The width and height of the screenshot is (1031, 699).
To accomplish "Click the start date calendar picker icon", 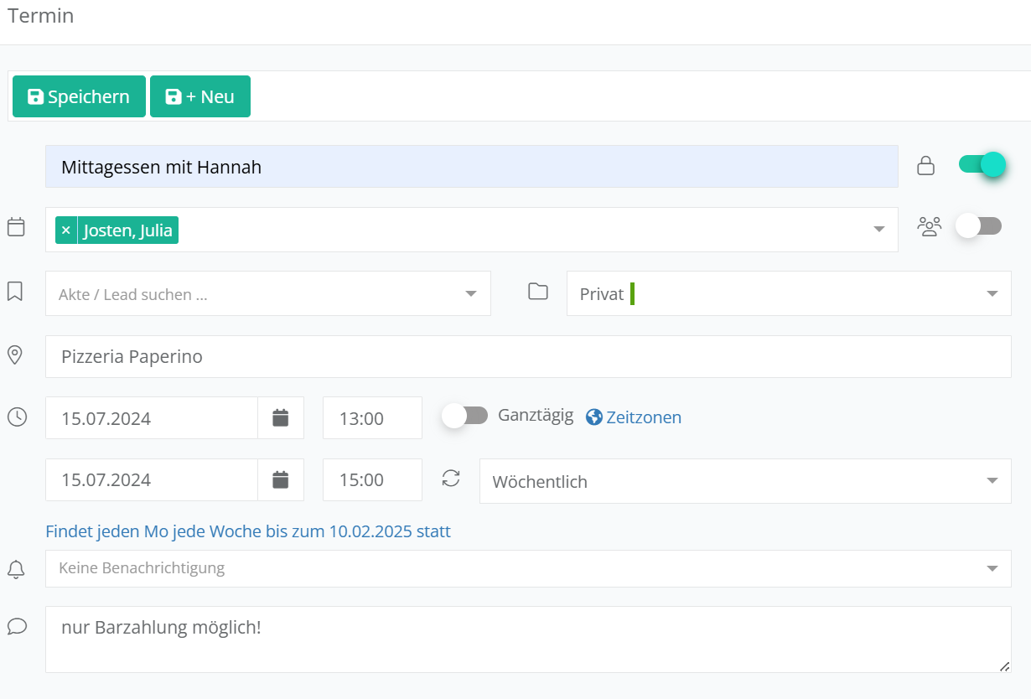I will click(x=280, y=417).
